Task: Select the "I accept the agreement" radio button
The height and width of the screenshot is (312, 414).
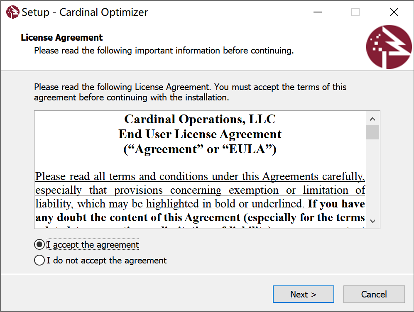Action: (39, 245)
